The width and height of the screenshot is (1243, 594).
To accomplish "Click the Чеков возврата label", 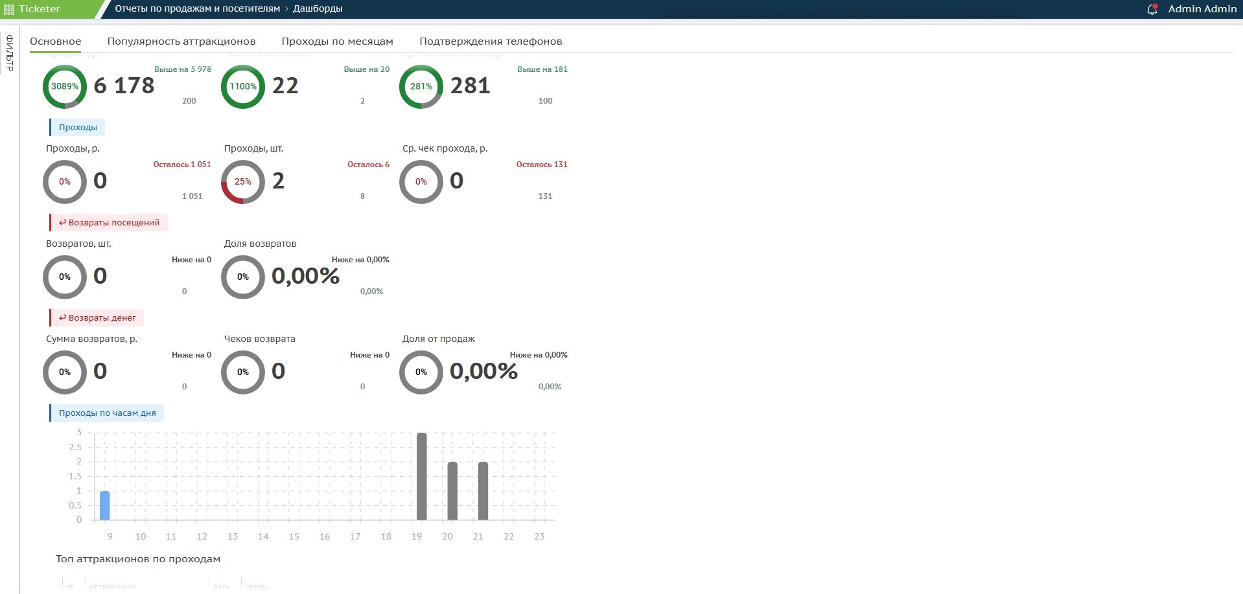I will (x=259, y=339).
